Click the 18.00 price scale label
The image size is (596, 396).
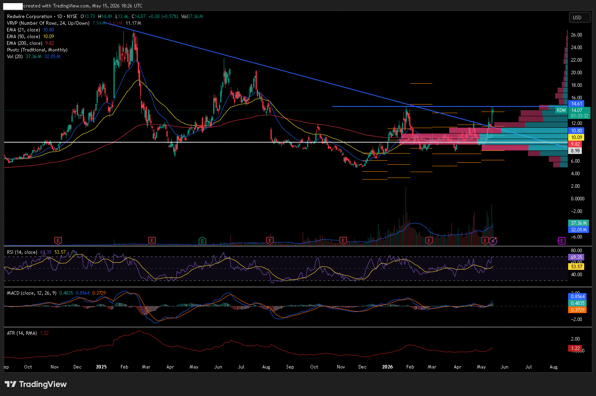click(576, 85)
